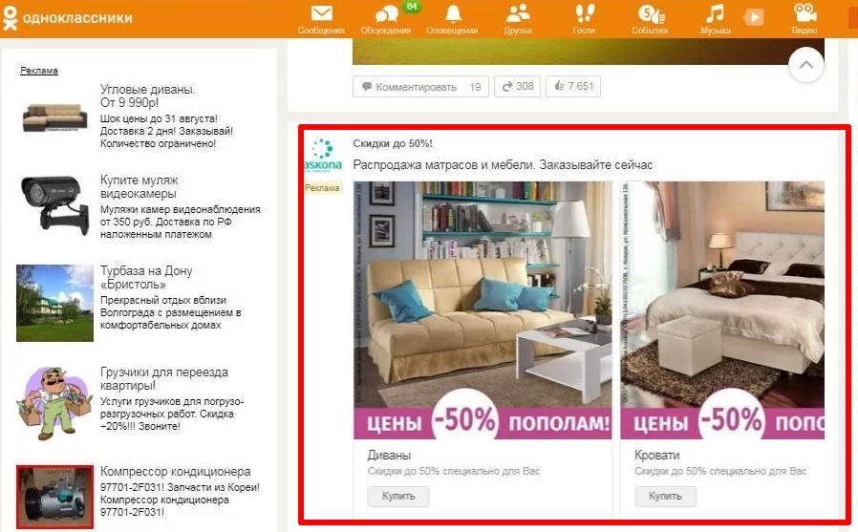Open the Друзья friends icon
Image resolution: width=858 pixels, height=532 pixels.
click(x=518, y=14)
